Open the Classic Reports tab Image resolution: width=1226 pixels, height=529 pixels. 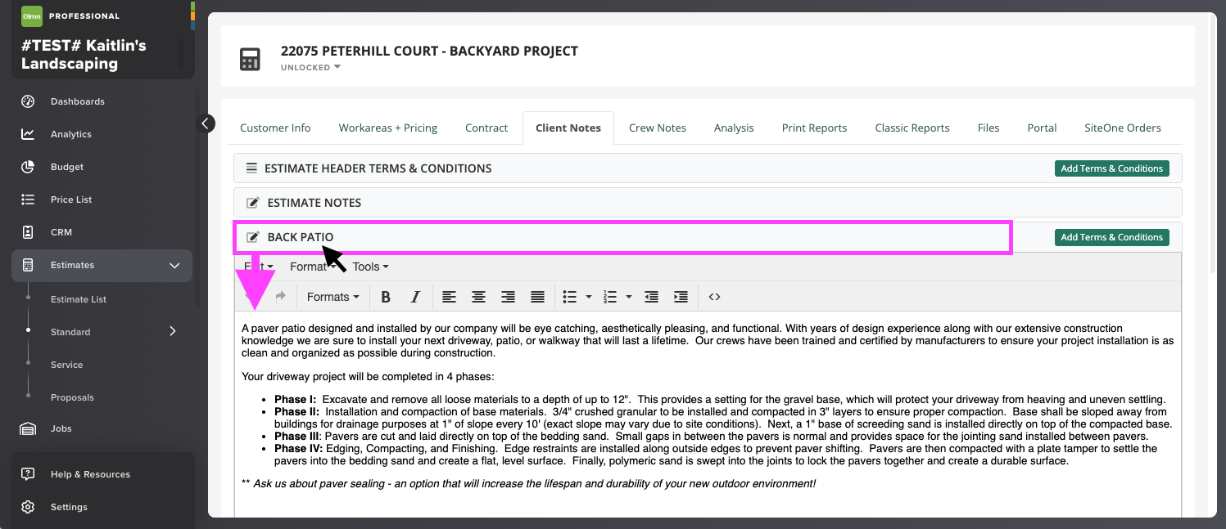(912, 128)
